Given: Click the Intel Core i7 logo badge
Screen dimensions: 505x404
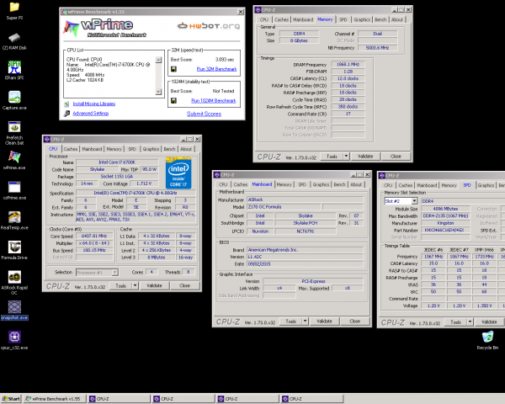Looking at the screenshot, I should coord(178,173).
